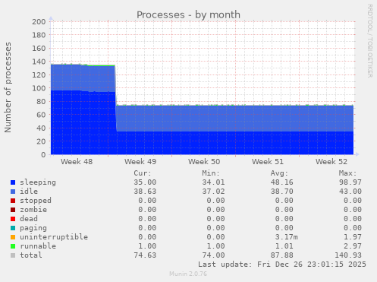Click the runnable legend color swatch

click(x=13, y=246)
